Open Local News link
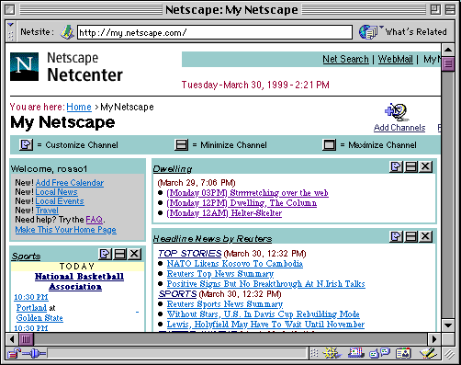Viewport: 461px width, 365px height. coord(56,192)
